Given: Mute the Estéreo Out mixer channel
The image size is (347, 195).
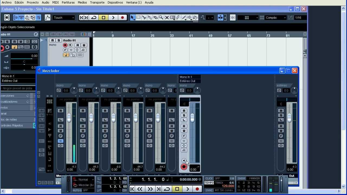Looking at the screenshot, I should coord(281,110).
